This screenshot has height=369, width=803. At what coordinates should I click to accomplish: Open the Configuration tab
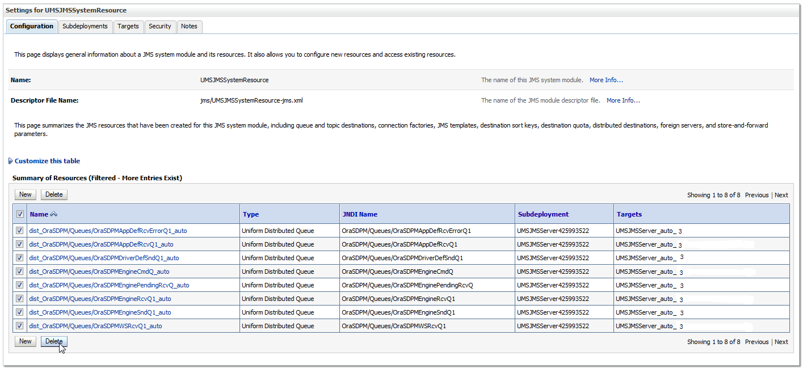(x=32, y=26)
